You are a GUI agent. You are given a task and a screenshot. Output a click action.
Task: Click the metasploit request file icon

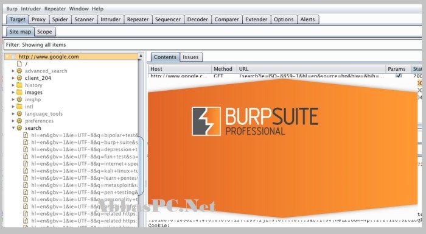click(x=26, y=185)
